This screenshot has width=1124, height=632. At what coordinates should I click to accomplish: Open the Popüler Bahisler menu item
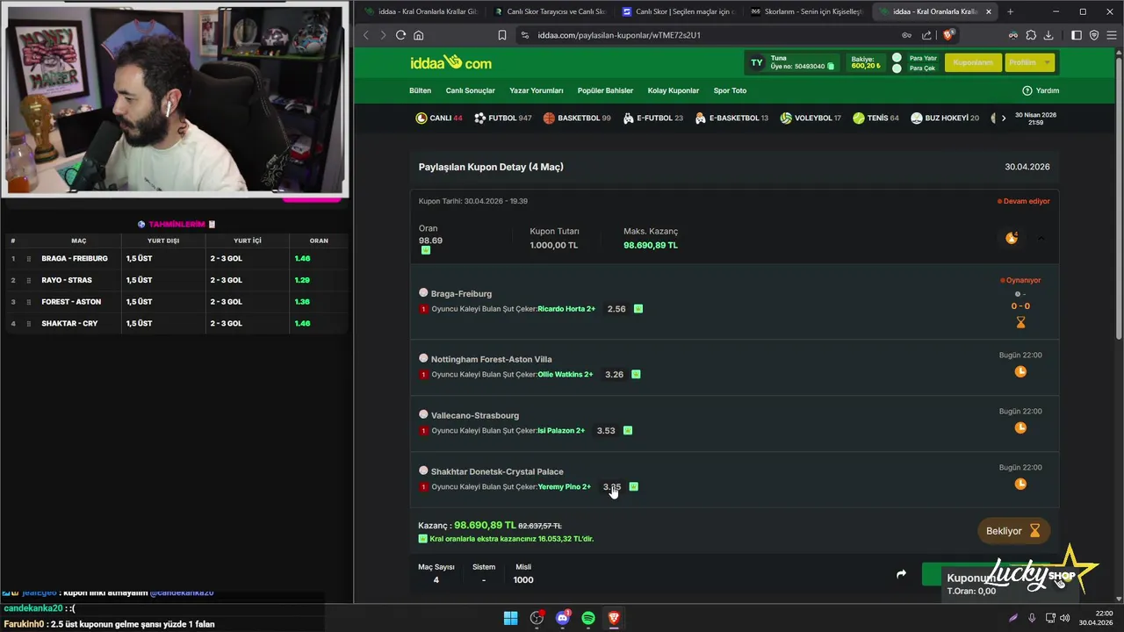coord(605,90)
